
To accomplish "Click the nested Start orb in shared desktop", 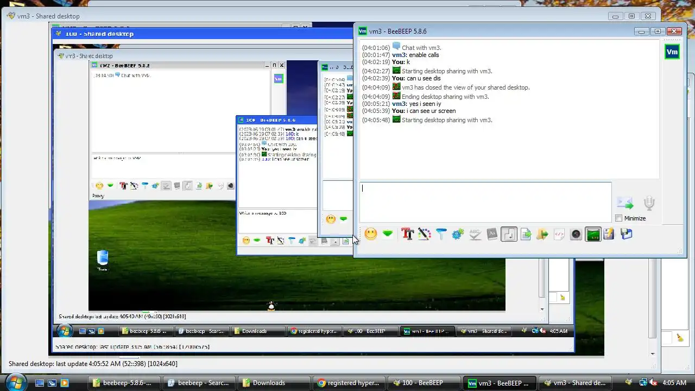I will click(65, 331).
